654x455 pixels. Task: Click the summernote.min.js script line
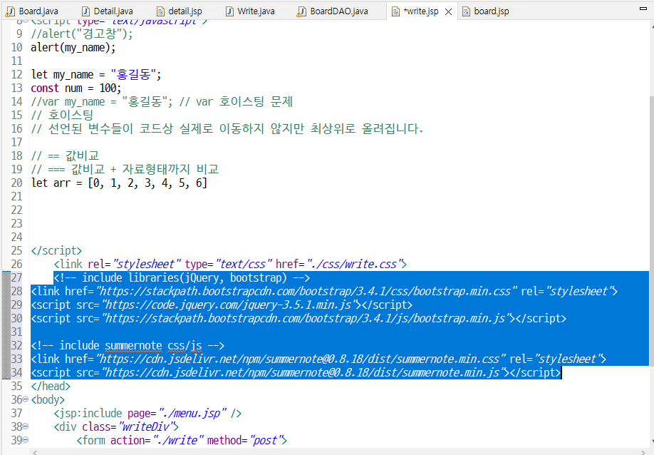[296, 372]
